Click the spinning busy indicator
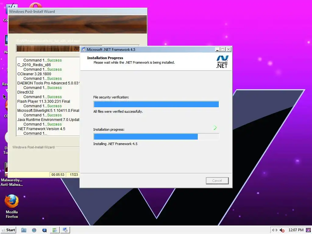Viewport: 312px width, 234px height. tap(215, 128)
